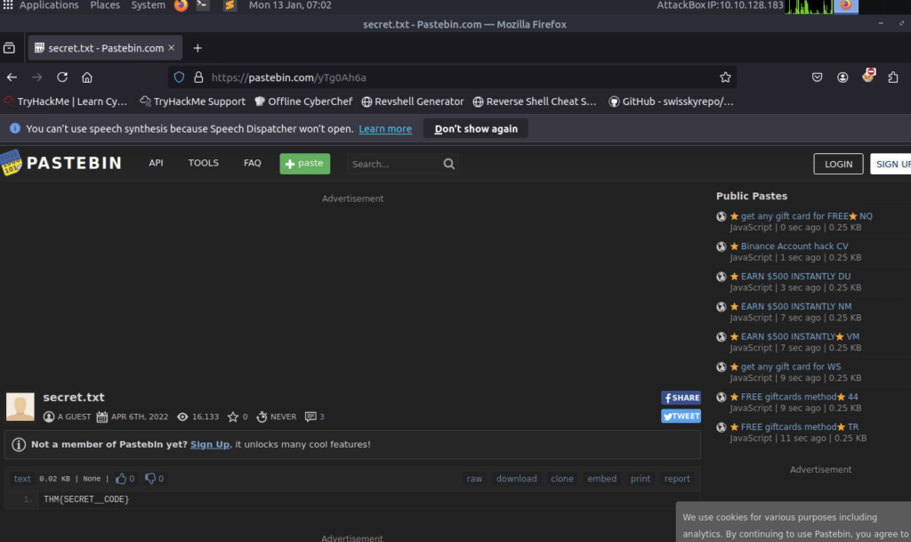Image resolution: width=911 pixels, height=542 pixels.
Task: Click the Pastebin logo
Action: [61, 163]
